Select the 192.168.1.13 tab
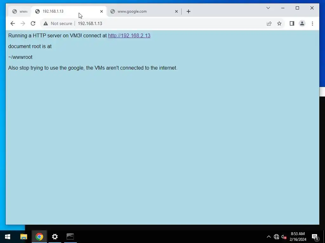Image resolution: width=325 pixels, height=243 pixels. coord(69,12)
